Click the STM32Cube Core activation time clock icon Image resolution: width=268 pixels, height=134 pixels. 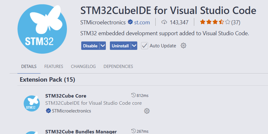(134, 95)
